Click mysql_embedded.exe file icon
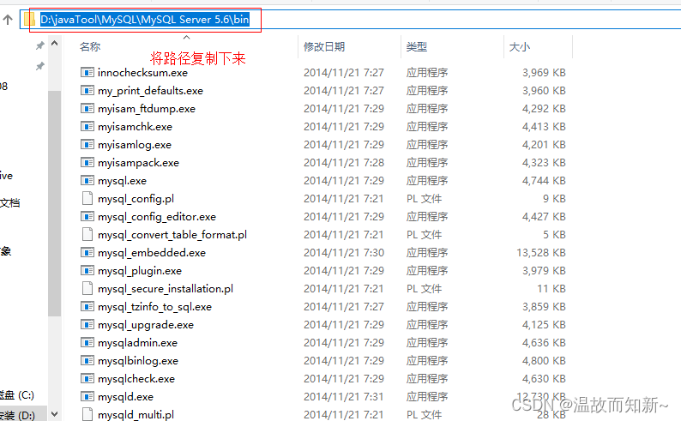The height and width of the screenshot is (421, 681). point(87,253)
